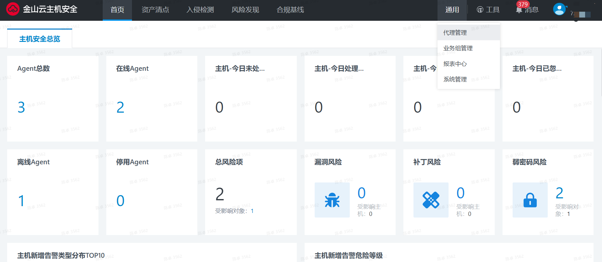Click the patch risk bandage icon
Image resolution: width=602 pixels, height=262 pixels.
[431, 200]
